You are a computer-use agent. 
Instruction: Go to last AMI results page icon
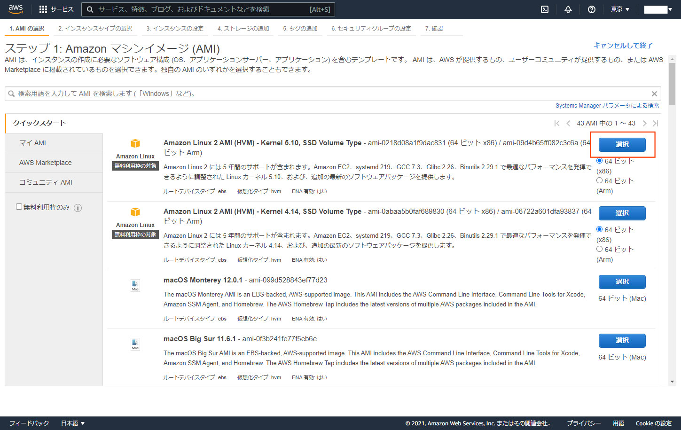[656, 123]
